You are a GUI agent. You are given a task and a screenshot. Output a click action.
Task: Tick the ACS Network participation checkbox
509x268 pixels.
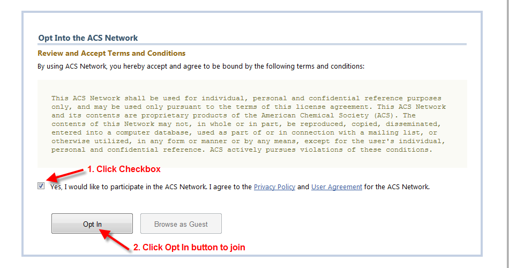pyautogui.click(x=41, y=186)
